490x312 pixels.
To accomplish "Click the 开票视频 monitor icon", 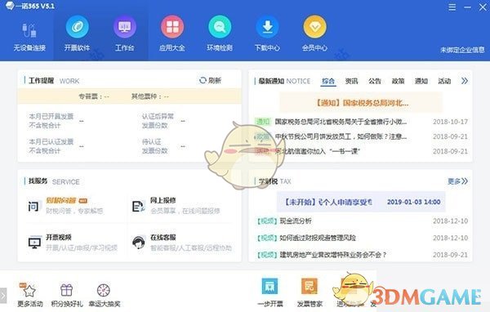I will tap(34, 243).
